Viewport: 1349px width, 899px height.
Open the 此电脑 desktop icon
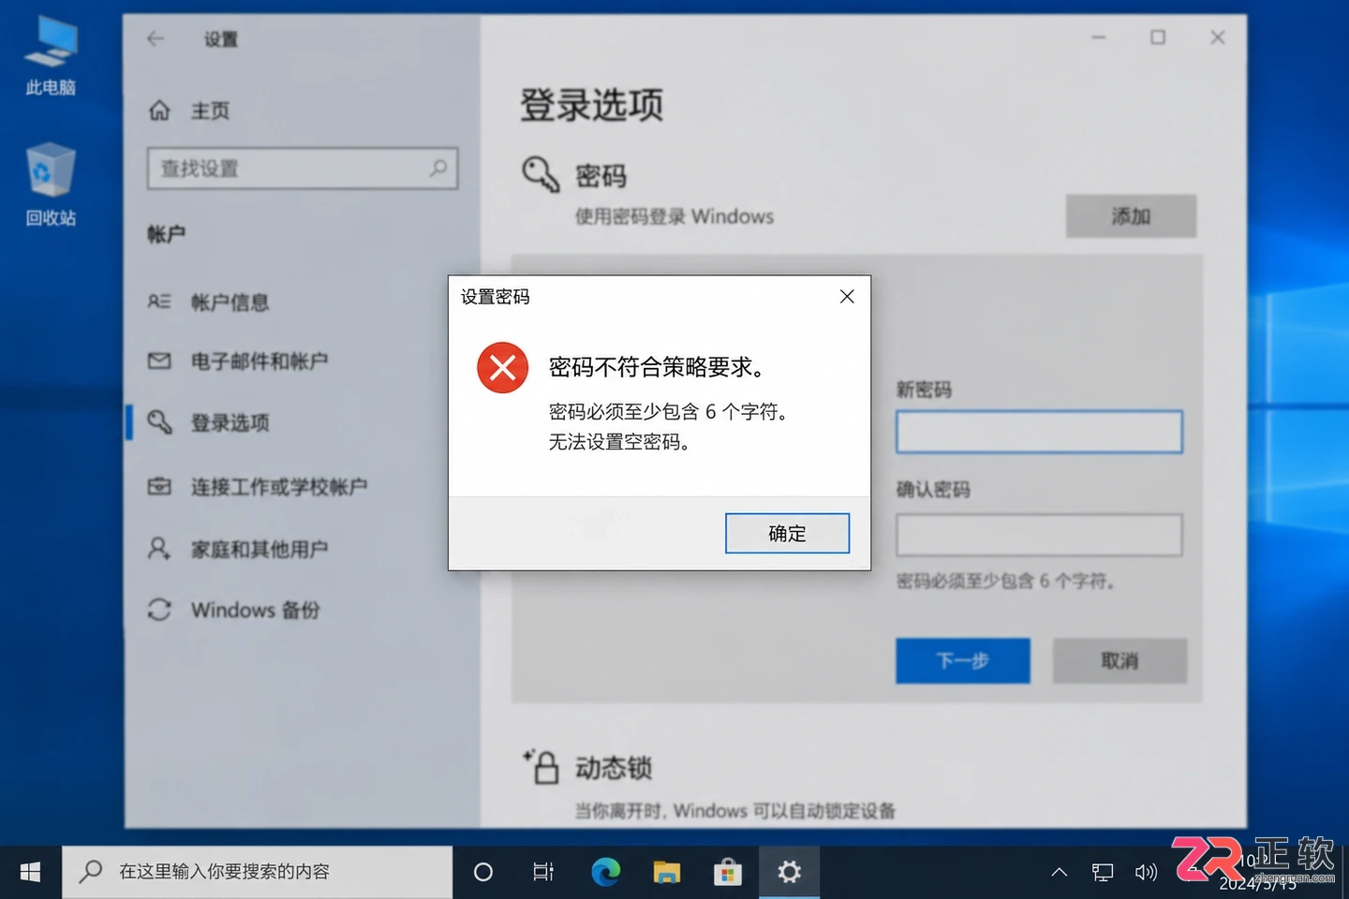coord(51,56)
